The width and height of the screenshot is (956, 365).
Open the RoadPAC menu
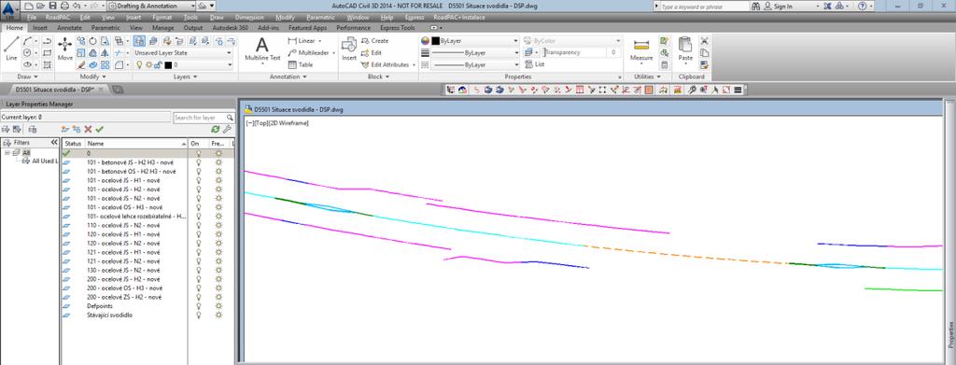[58, 18]
